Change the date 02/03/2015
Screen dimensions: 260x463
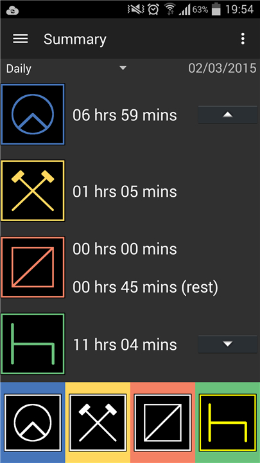click(222, 68)
